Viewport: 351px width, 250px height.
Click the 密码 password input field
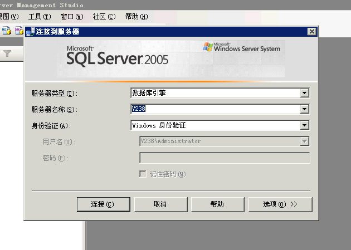pyautogui.click(x=225, y=158)
